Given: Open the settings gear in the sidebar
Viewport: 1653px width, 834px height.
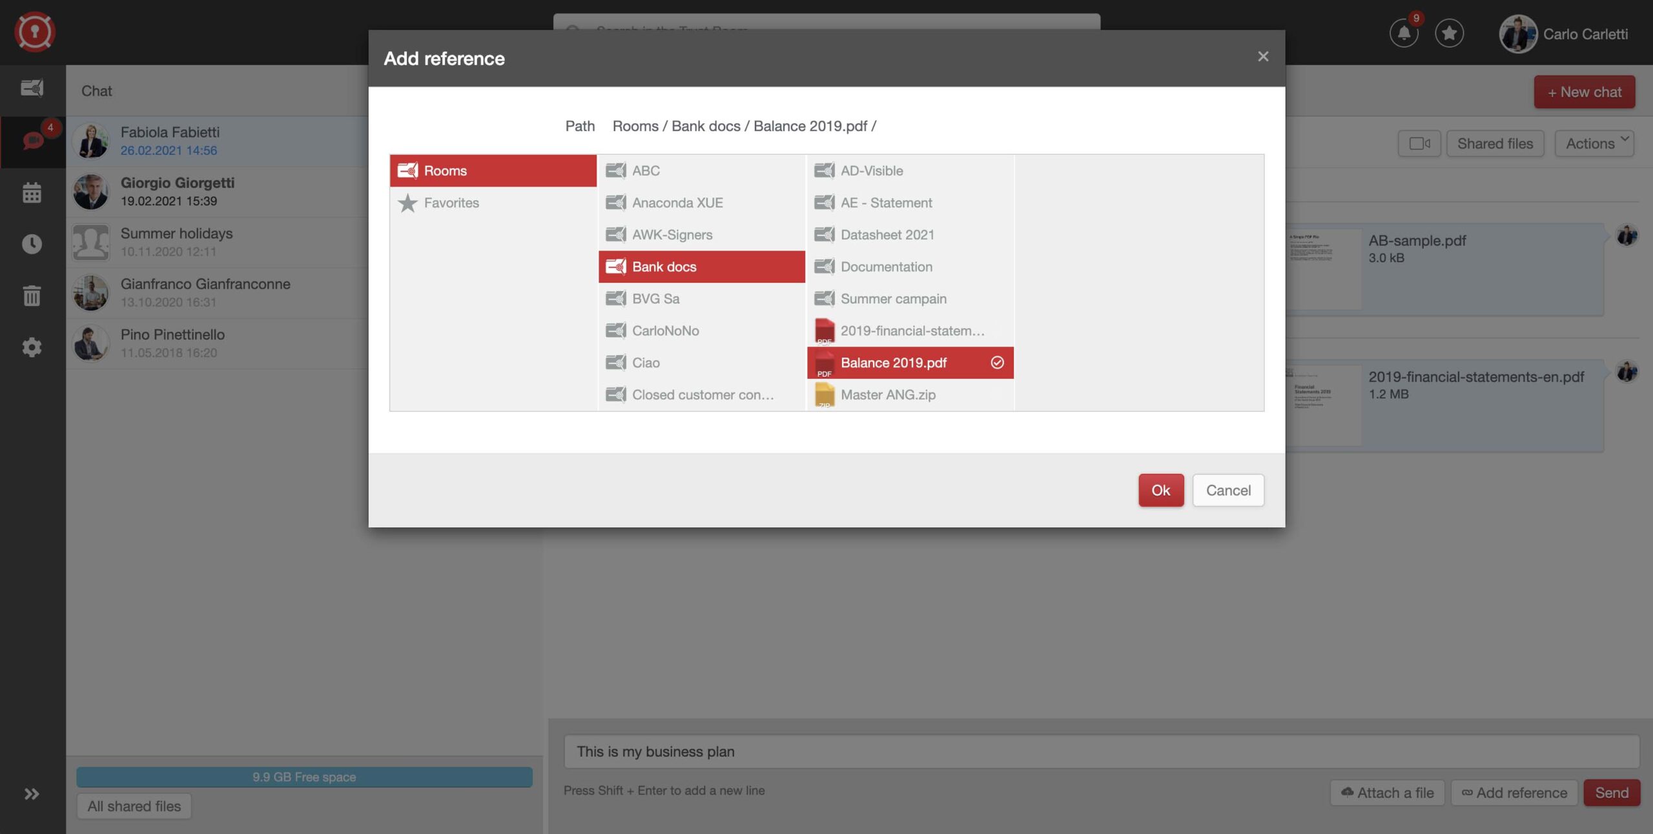Looking at the screenshot, I should pyautogui.click(x=32, y=347).
